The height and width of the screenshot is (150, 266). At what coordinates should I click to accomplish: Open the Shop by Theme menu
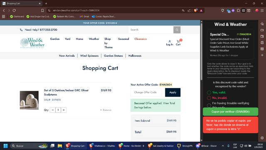[x=108, y=43]
